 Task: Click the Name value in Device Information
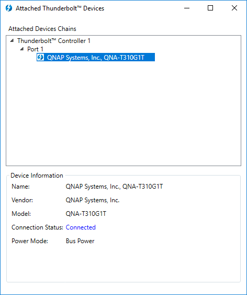pyautogui.click(x=114, y=187)
